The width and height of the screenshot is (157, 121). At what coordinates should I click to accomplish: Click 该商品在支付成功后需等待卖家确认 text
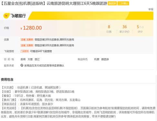click(44, 65)
